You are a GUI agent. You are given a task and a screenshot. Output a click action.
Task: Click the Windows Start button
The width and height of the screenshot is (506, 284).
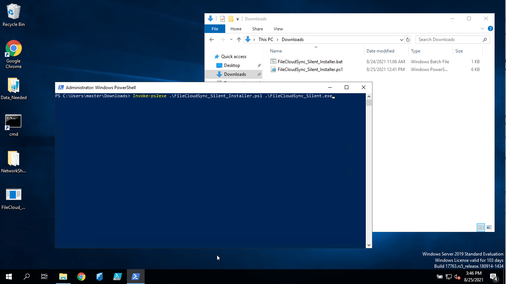9,277
